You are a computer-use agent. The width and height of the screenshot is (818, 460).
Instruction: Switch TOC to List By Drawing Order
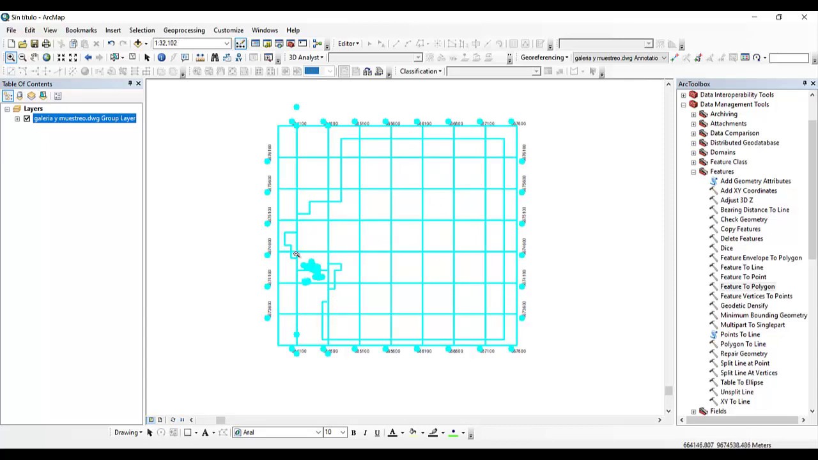8,96
